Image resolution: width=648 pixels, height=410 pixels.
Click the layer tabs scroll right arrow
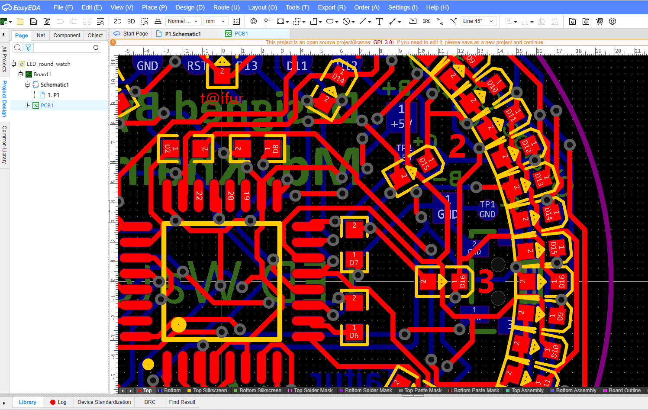pos(131,391)
